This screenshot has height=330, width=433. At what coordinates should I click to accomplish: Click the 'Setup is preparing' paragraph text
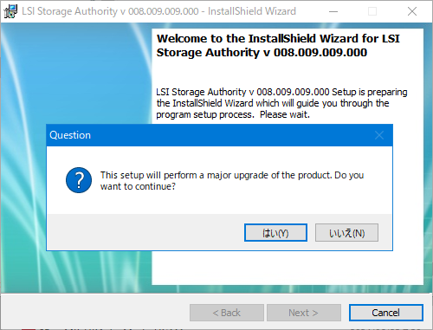pos(281,103)
